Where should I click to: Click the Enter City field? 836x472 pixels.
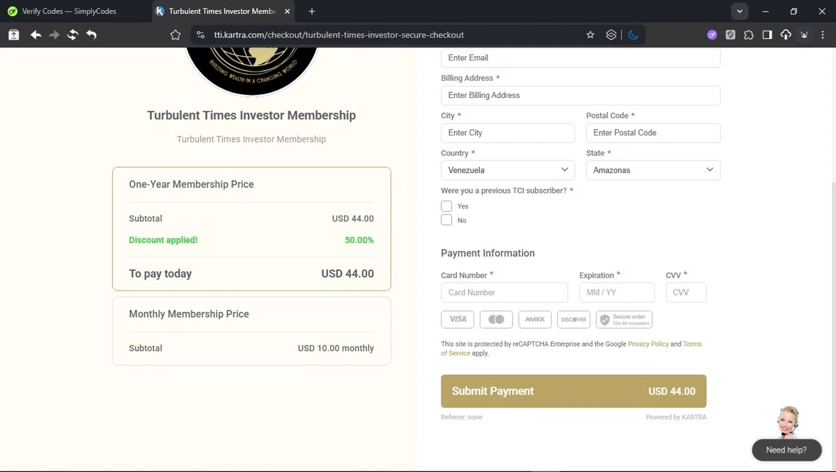[508, 133]
